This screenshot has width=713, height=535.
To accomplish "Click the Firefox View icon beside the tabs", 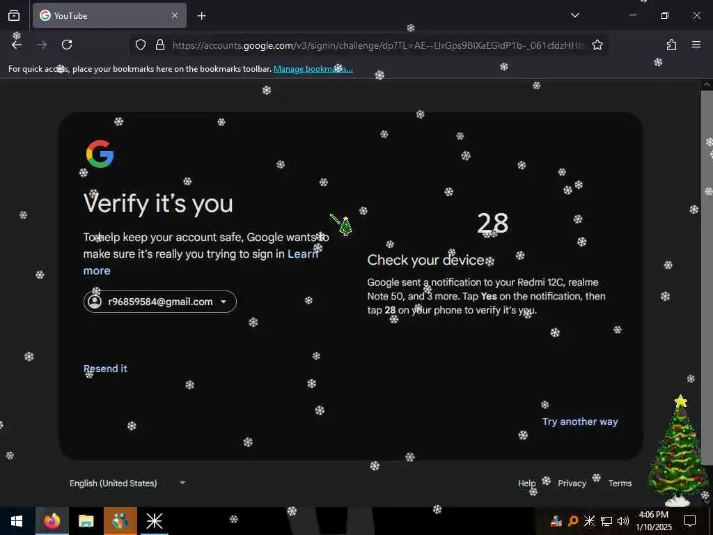I will pos(14,15).
